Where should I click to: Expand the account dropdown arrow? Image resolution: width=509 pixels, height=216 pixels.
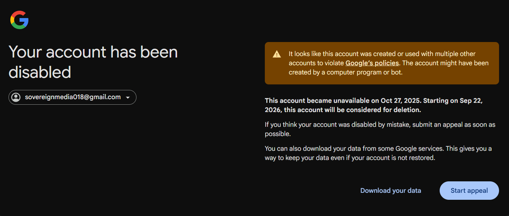point(128,98)
